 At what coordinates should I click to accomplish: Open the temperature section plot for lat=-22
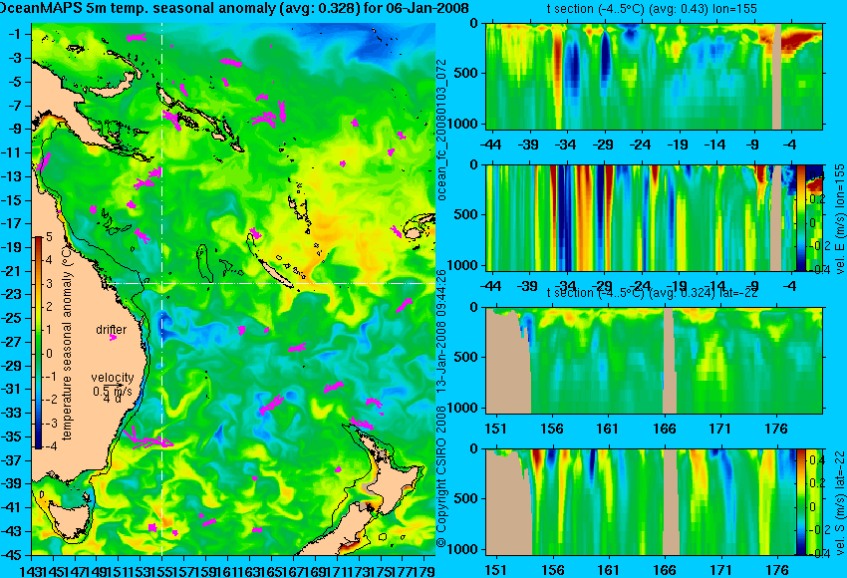click(654, 361)
